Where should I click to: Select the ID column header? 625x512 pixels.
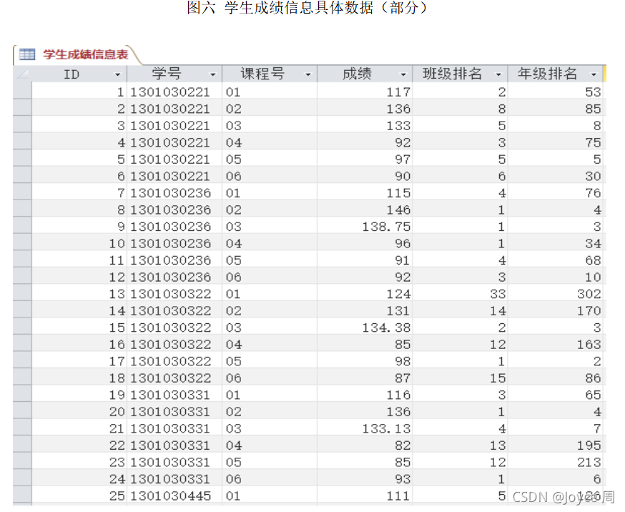click(79, 74)
